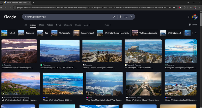This screenshot has height=108, width=202.
Task: Open the Flickr Mount Wellington Lookout image
Action: coord(181,84)
